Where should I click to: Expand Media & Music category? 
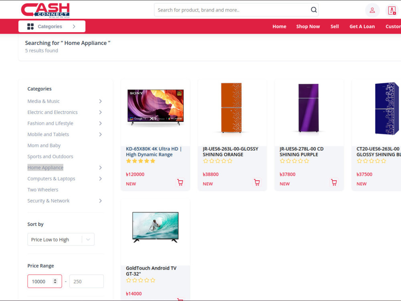click(x=100, y=102)
